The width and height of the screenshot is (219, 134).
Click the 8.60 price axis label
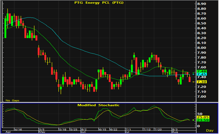click(201, 18)
